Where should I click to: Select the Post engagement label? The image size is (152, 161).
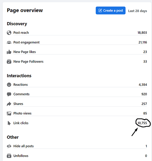pyautogui.click(x=27, y=42)
